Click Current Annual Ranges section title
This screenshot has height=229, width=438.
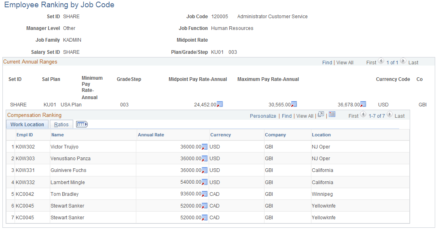pyautogui.click(x=30, y=62)
